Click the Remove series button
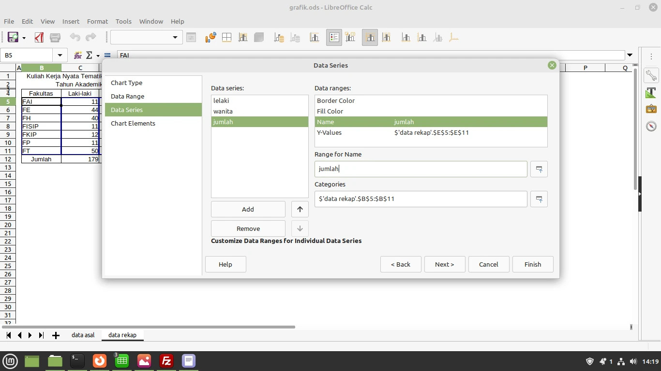Image resolution: width=661 pixels, height=371 pixels. (x=248, y=228)
